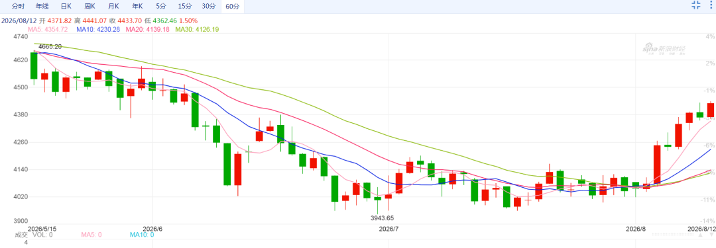Select the 月K monthly tab
Image resolution: width=716 pixels, height=248 pixels.
[x=113, y=7]
